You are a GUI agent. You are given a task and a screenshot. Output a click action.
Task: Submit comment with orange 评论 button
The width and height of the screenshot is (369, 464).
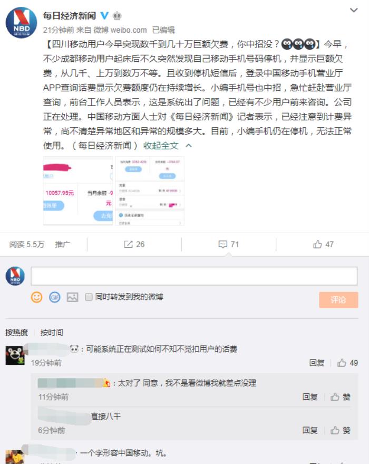pos(338,300)
